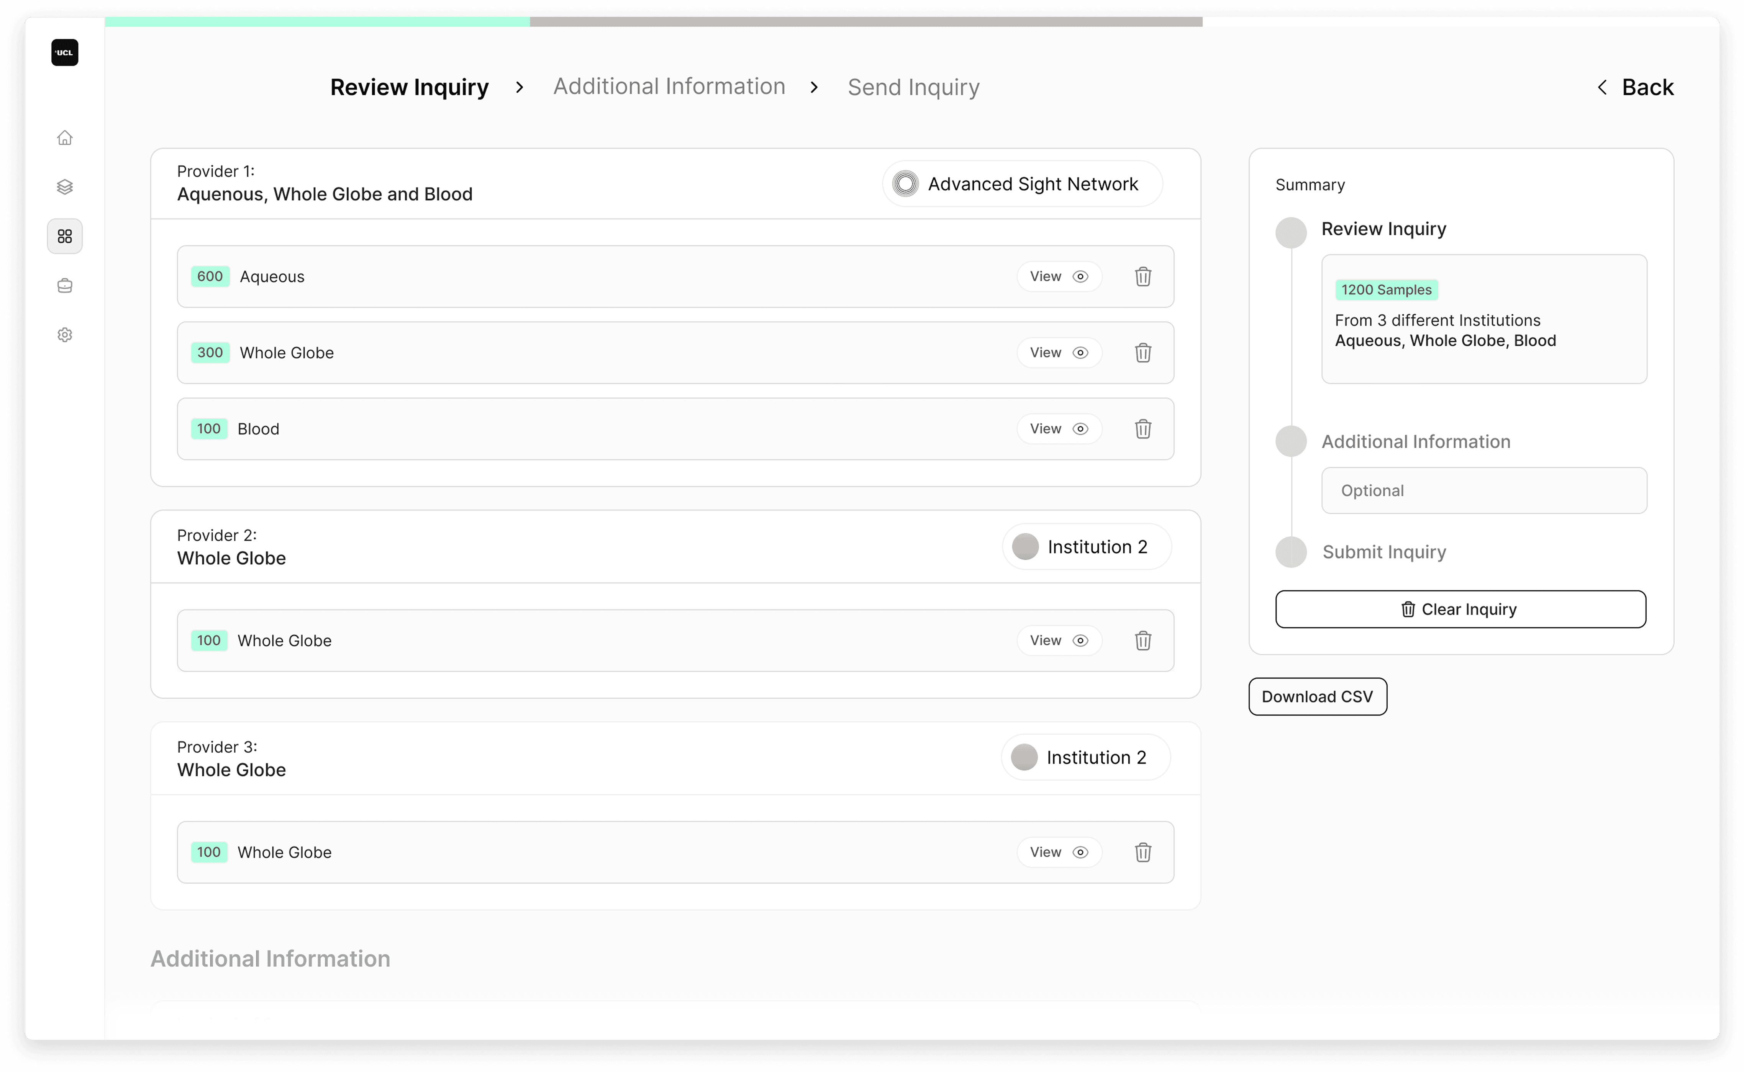Open the briefcase icon in sidebar

coord(65,286)
